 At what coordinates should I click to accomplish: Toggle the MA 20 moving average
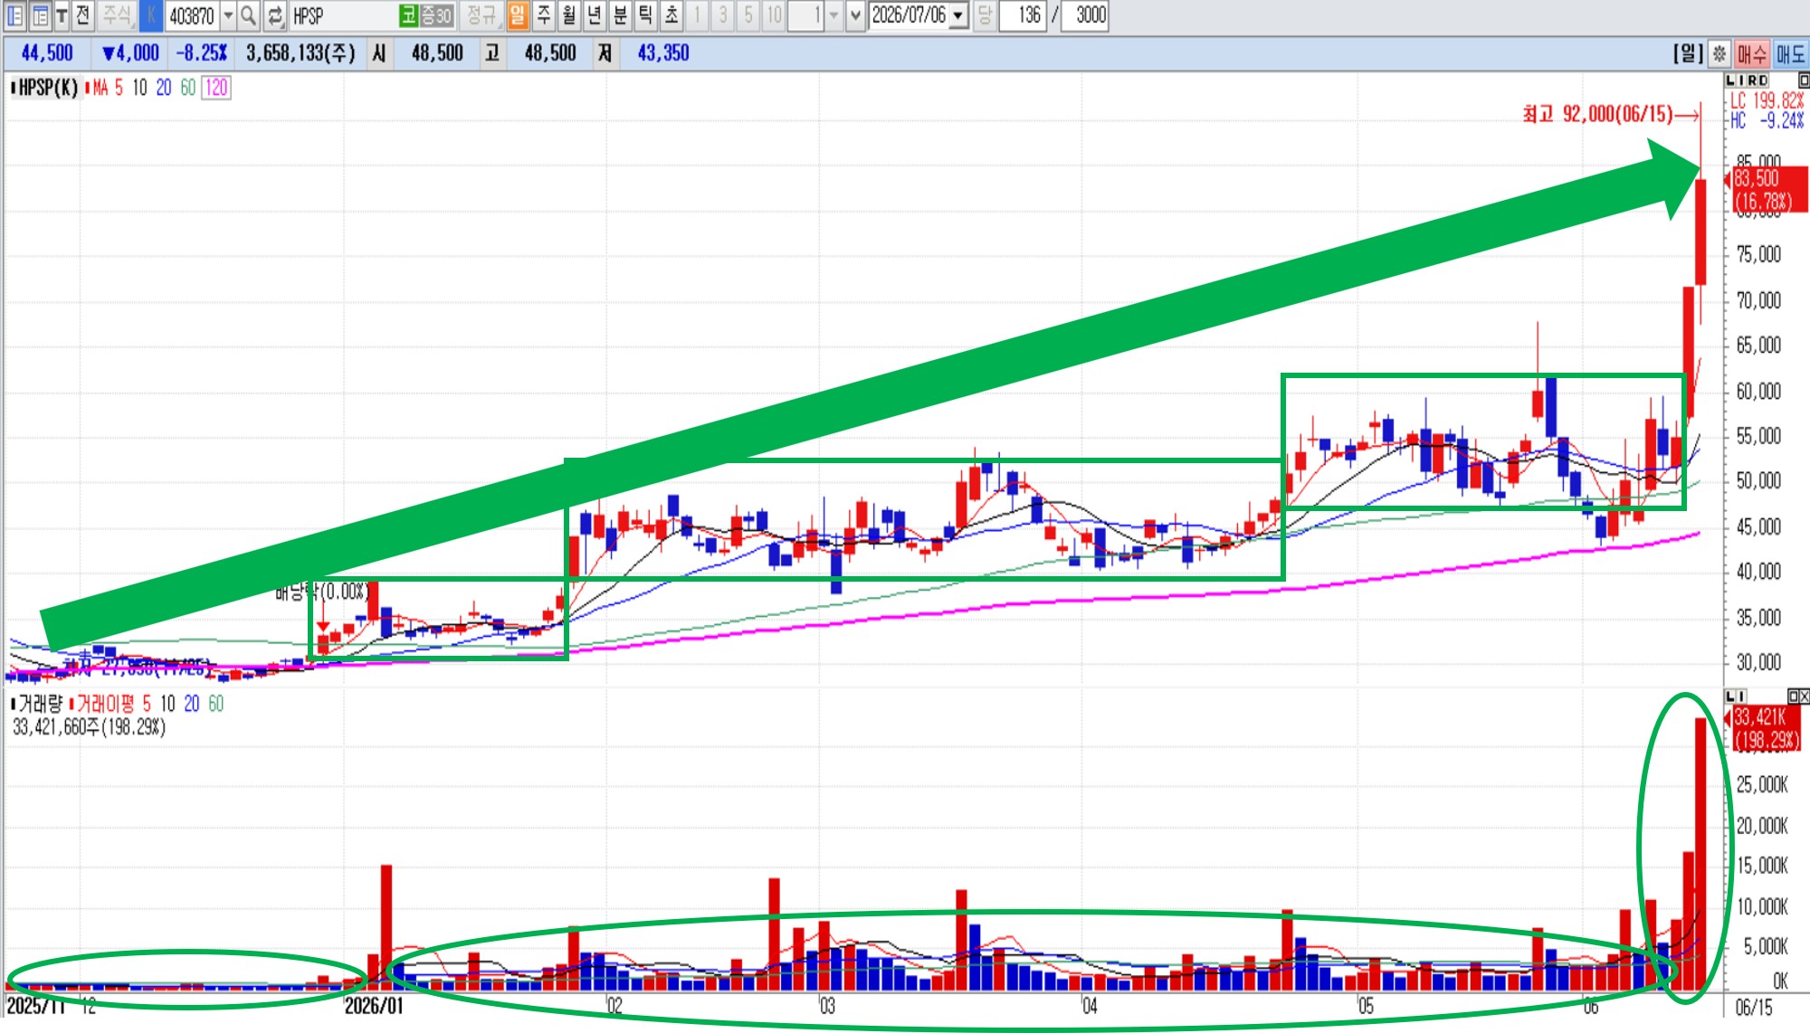point(163,88)
